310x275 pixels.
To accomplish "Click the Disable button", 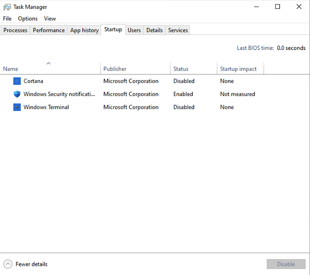I will (x=286, y=264).
